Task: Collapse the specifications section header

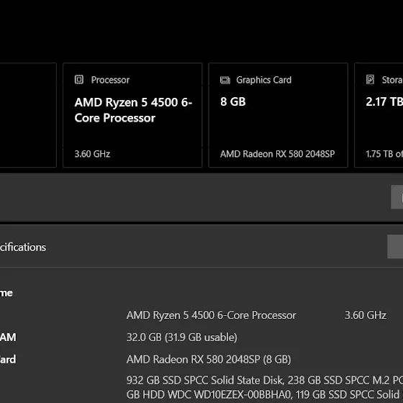Action: pyautogui.click(x=201, y=246)
